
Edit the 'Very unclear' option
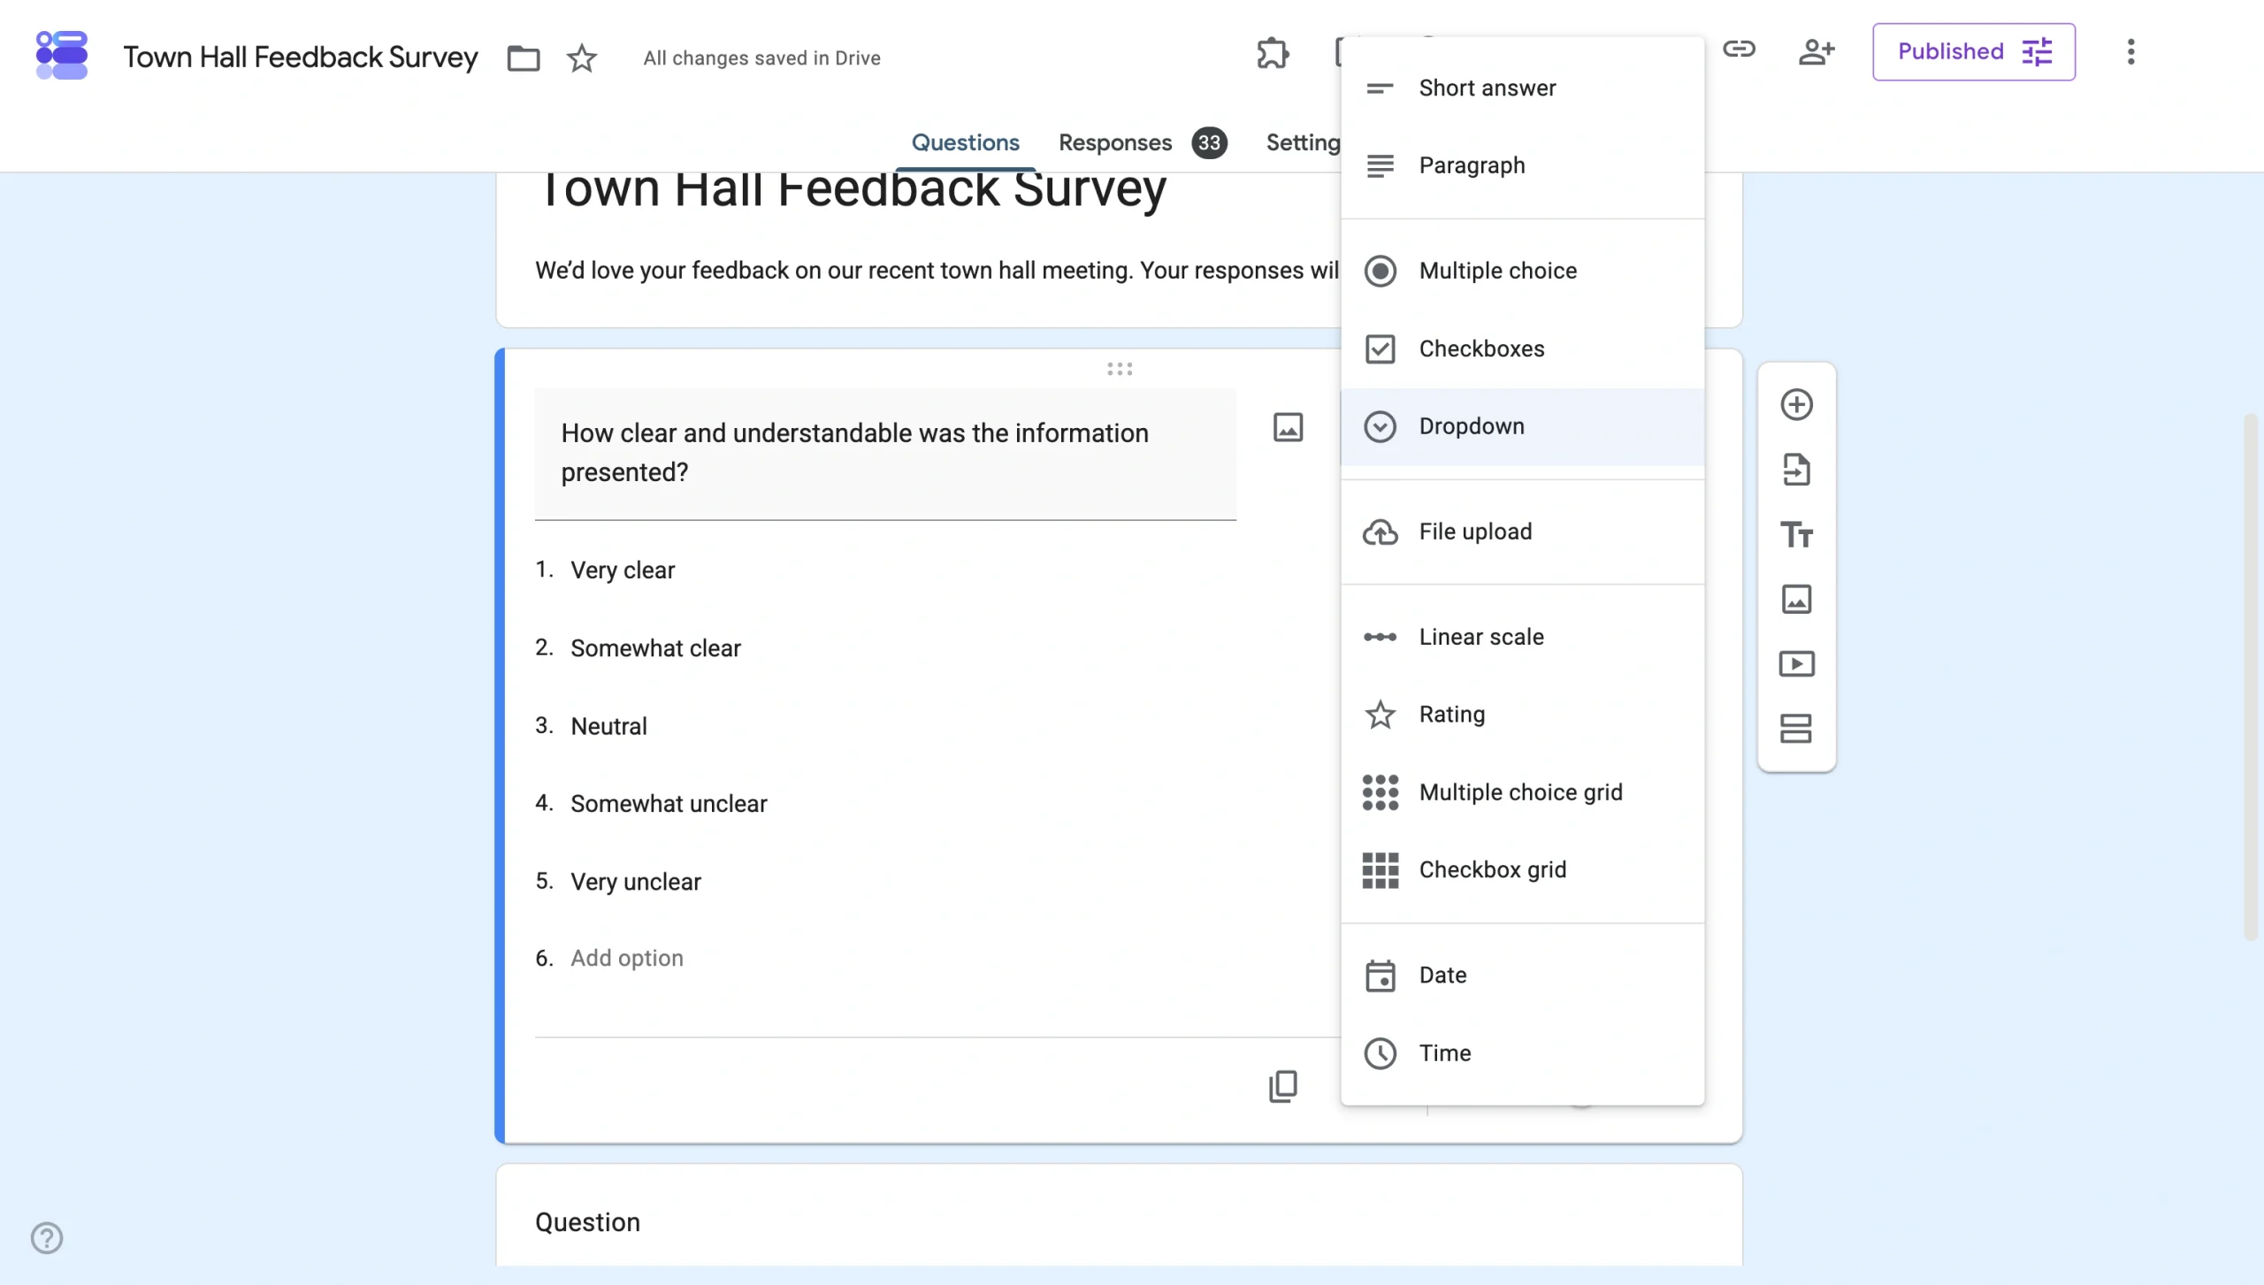pyautogui.click(x=635, y=882)
